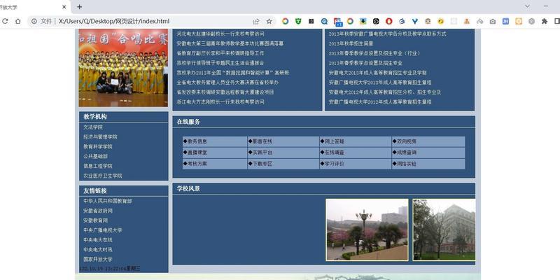Expand the tab search chevron
This screenshot has height=280, width=560.
coord(527,6)
